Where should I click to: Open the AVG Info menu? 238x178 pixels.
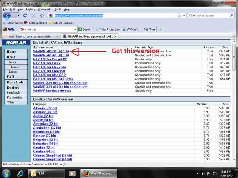[131, 29]
